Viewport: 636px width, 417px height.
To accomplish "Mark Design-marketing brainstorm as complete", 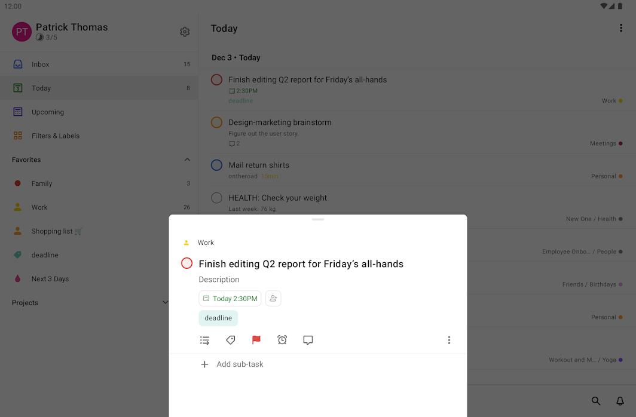I will click(216, 122).
